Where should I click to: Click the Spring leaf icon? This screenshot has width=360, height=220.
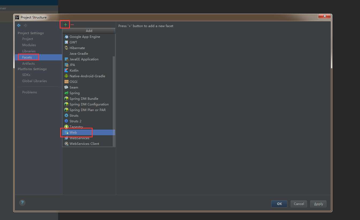66,93
